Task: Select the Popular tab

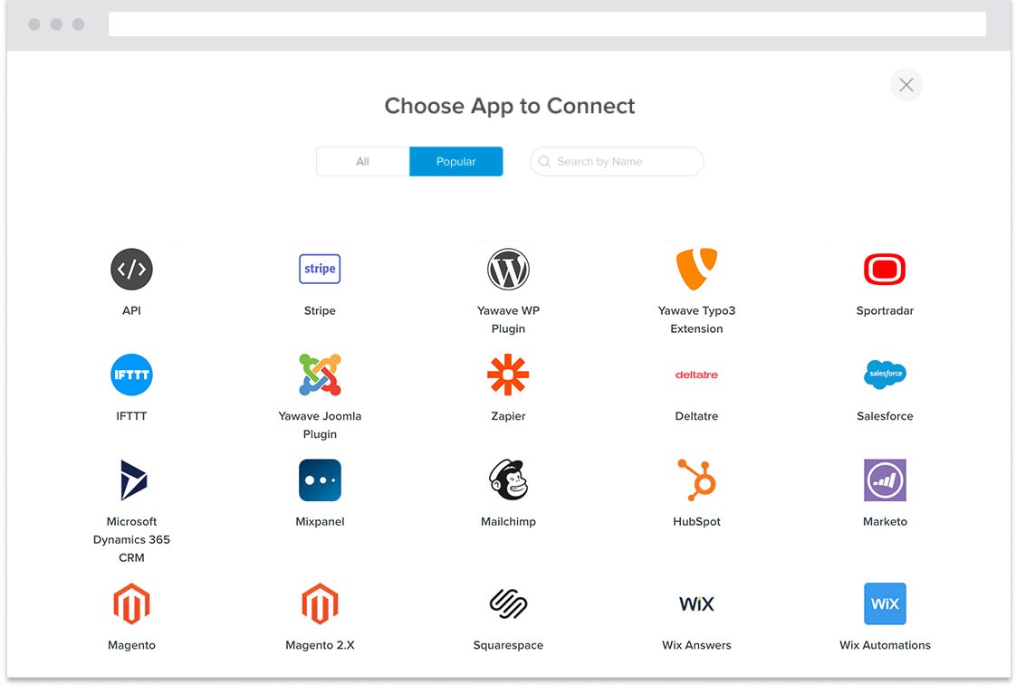Action: 456,161
